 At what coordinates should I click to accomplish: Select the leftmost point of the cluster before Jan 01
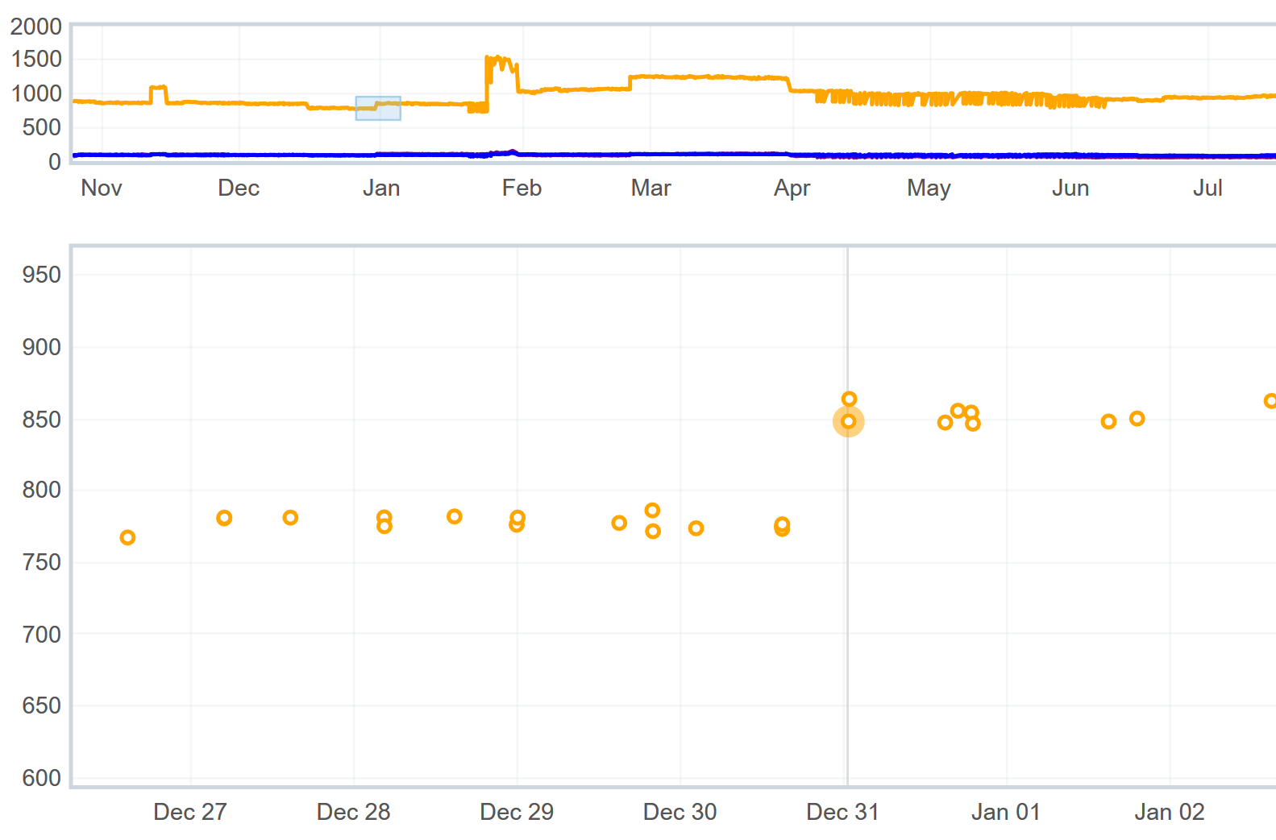[x=946, y=422]
